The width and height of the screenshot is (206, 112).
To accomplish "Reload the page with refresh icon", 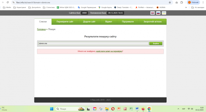I will pyautogui.click(x=8, y=2).
